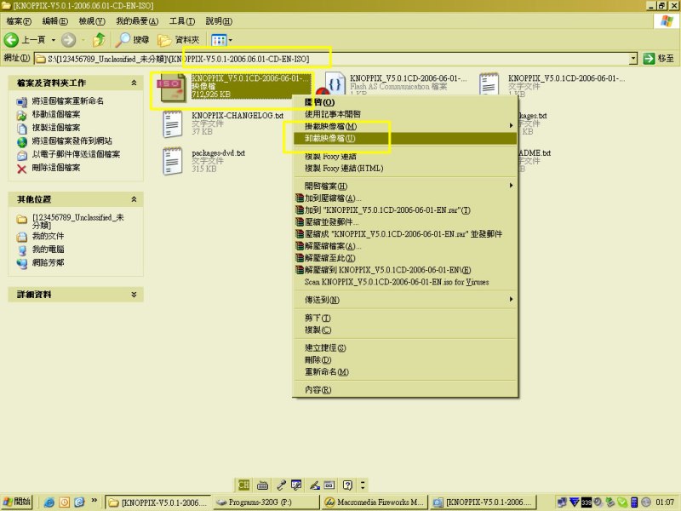Open the Views button dropdown arrow
This screenshot has height=511, width=681.
(x=230, y=40)
